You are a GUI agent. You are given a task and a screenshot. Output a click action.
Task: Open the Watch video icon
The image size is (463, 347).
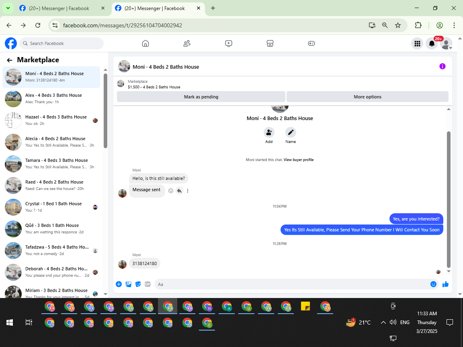(229, 43)
